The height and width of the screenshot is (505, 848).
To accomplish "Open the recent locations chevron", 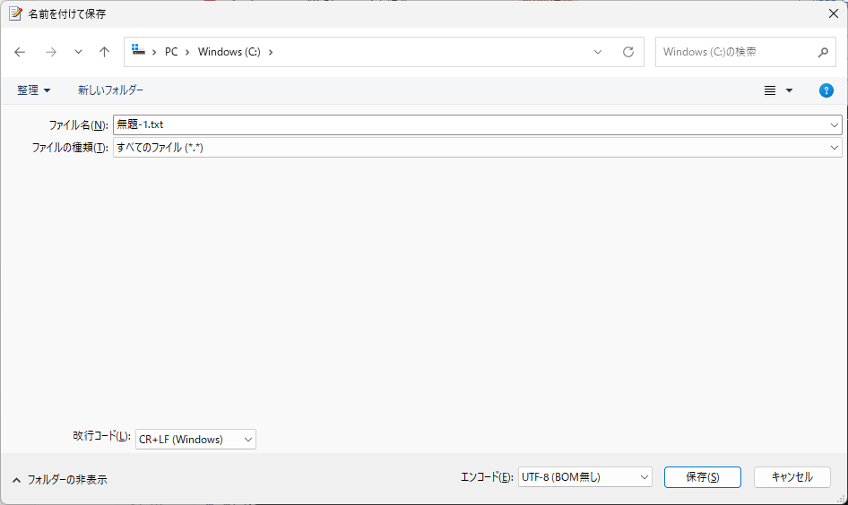I will 78,52.
